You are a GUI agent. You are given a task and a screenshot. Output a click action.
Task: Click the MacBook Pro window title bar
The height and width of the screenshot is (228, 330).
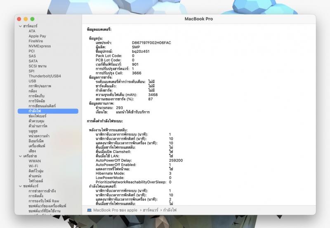tap(198, 19)
